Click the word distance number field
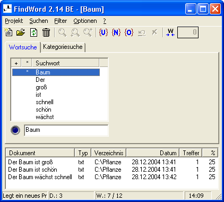Image resolution: width=224 pixels, height=202 pixels. tap(188, 32)
